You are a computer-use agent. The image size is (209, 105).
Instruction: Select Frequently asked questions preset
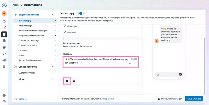35,36
